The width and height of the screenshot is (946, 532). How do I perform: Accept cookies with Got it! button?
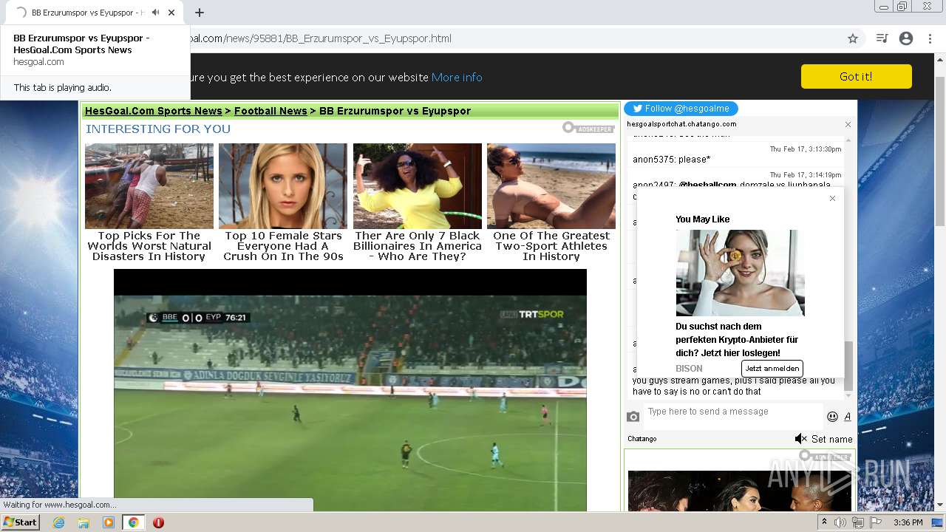pyautogui.click(x=856, y=76)
